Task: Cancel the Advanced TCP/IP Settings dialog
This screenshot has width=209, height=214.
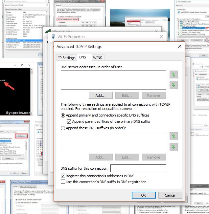Action: tap(170, 195)
